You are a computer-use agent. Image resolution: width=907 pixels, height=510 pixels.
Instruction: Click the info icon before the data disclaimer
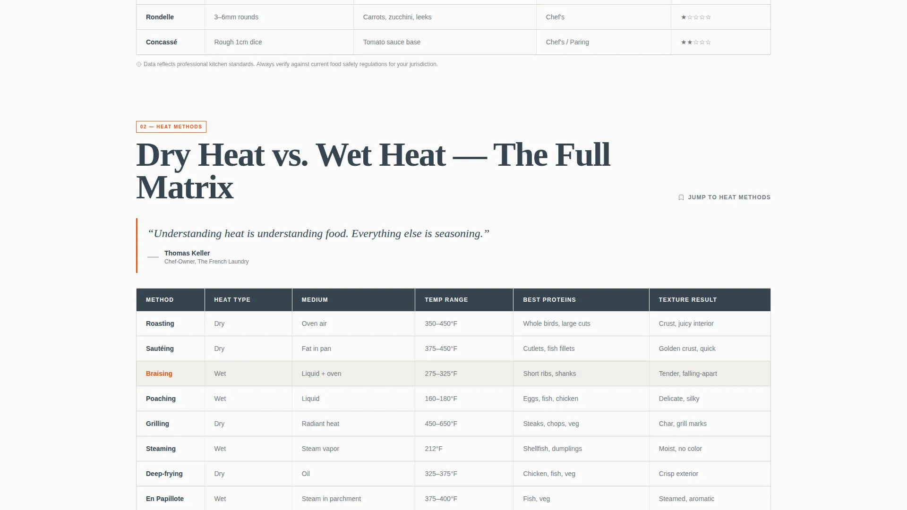coord(139,64)
